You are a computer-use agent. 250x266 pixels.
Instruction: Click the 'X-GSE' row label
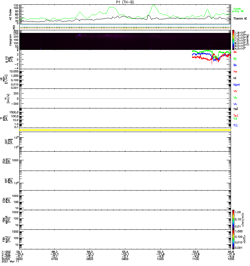pyautogui.click(x=6, y=252)
